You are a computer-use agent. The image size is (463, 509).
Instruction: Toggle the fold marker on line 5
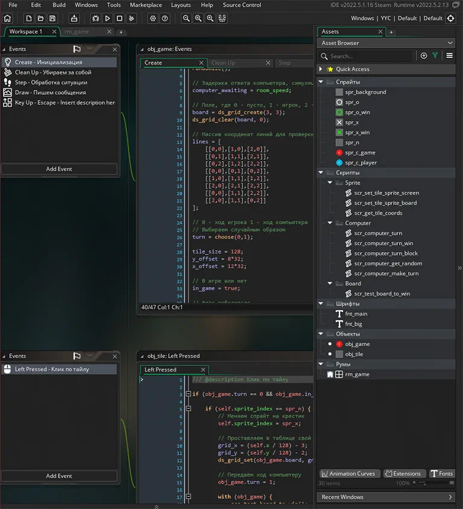point(188,408)
